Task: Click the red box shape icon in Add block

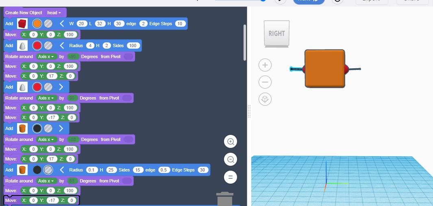Action: coord(22,24)
